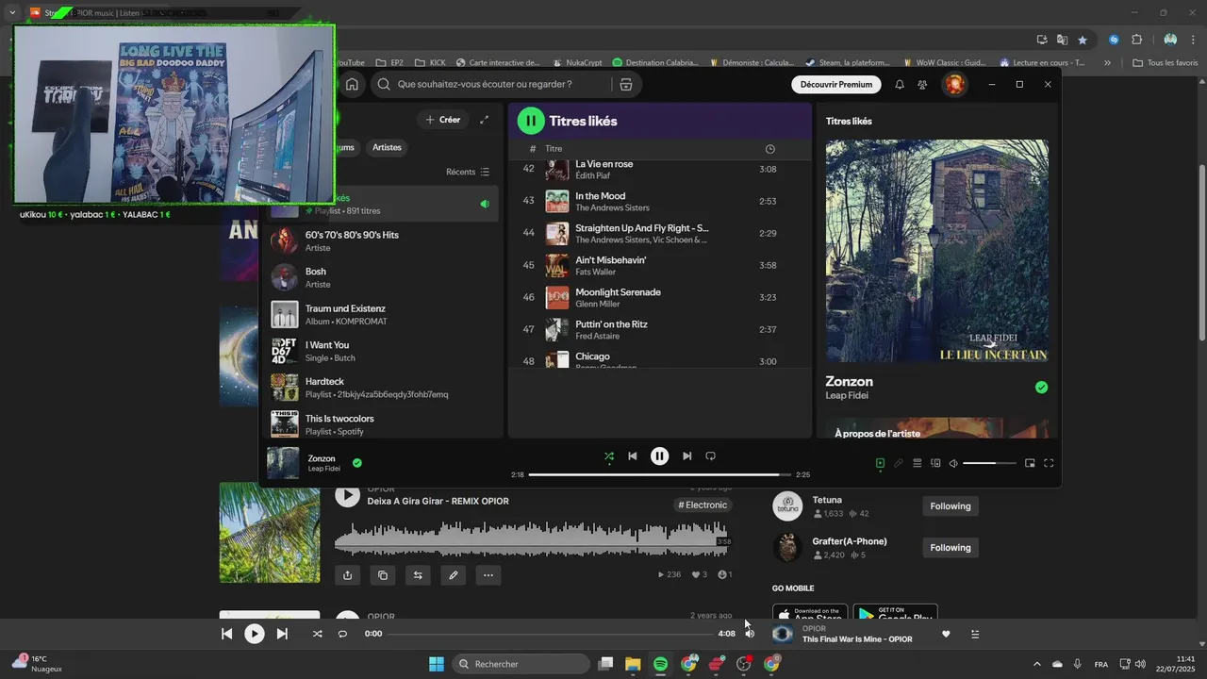The width and height of the screenshot is (1207, 679).
Task: Open Chrome extensions puzzle icon
Action: point(1136,40)
